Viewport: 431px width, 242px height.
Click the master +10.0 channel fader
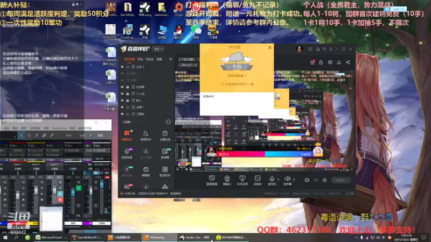pos(101,184)
